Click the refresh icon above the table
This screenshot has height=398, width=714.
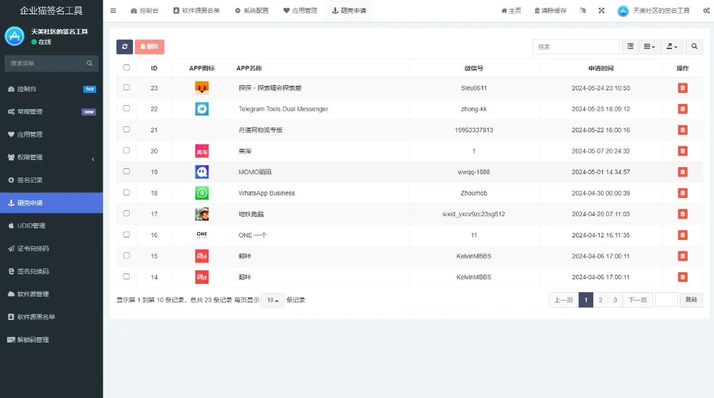click(x=125, y=46)
